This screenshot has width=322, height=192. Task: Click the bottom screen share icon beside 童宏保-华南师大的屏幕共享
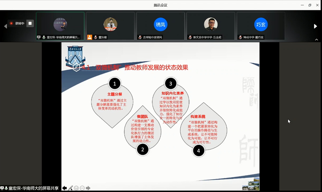(x=2, y=188)
